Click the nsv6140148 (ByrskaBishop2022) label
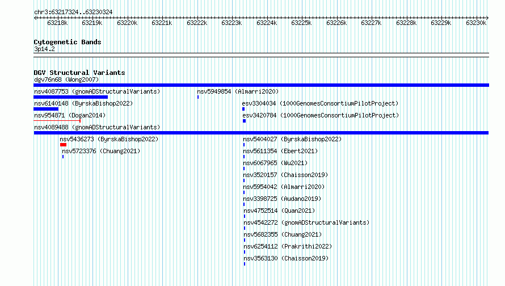The width and height of the screenshot is (505, 286). (83, 103)
